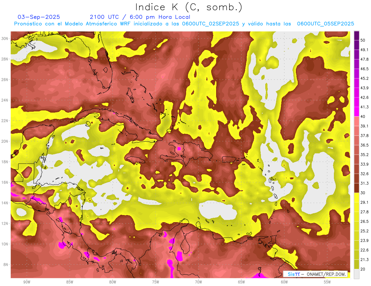371x286 pixels.
Task: Click the colorbar label '39.1'
Action: click(364, 126)
